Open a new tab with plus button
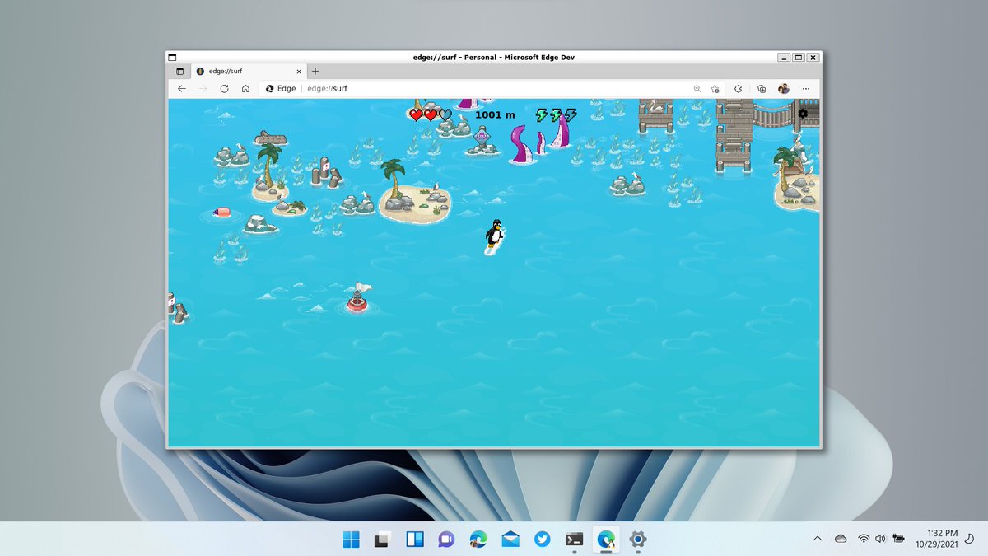 point(315,72)
